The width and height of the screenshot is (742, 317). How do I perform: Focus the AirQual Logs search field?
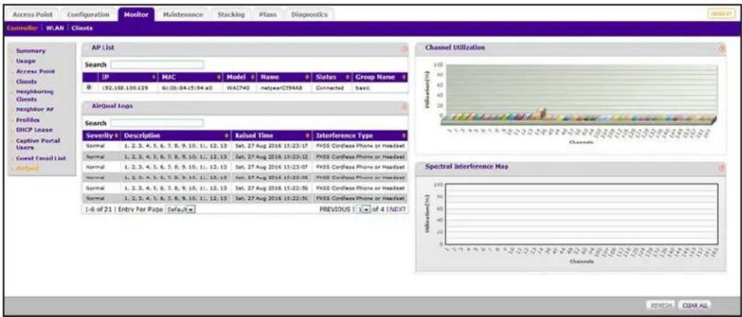click(x=157, y=123)
